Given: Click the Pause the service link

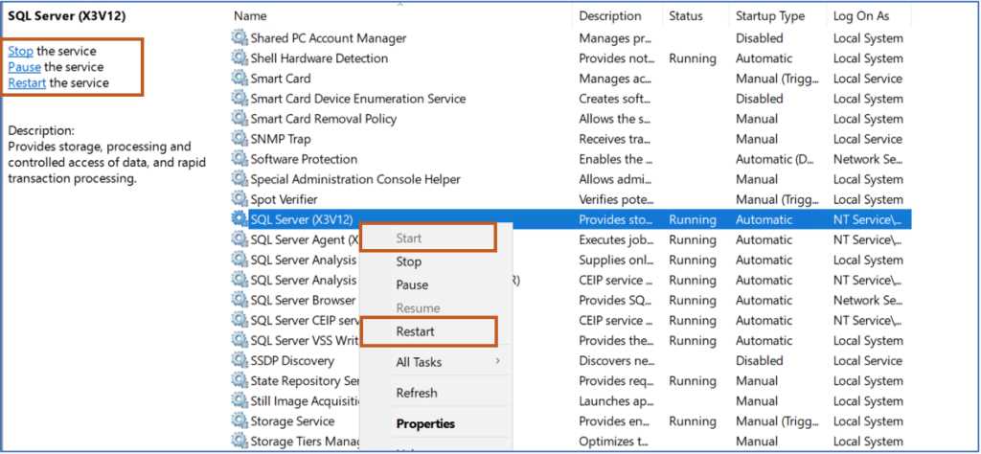Looking at the screenshot, I should click(24, 67).
